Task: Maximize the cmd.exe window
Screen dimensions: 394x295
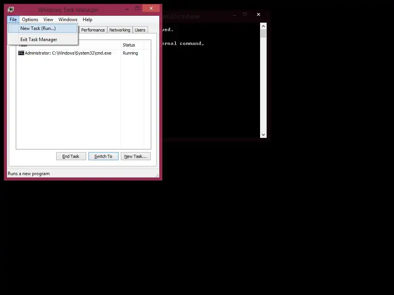Action: click(245, 15)
